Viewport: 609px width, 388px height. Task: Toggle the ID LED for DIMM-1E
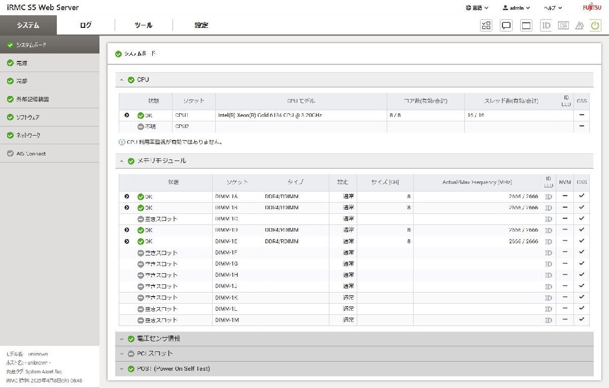coord(549,241)
